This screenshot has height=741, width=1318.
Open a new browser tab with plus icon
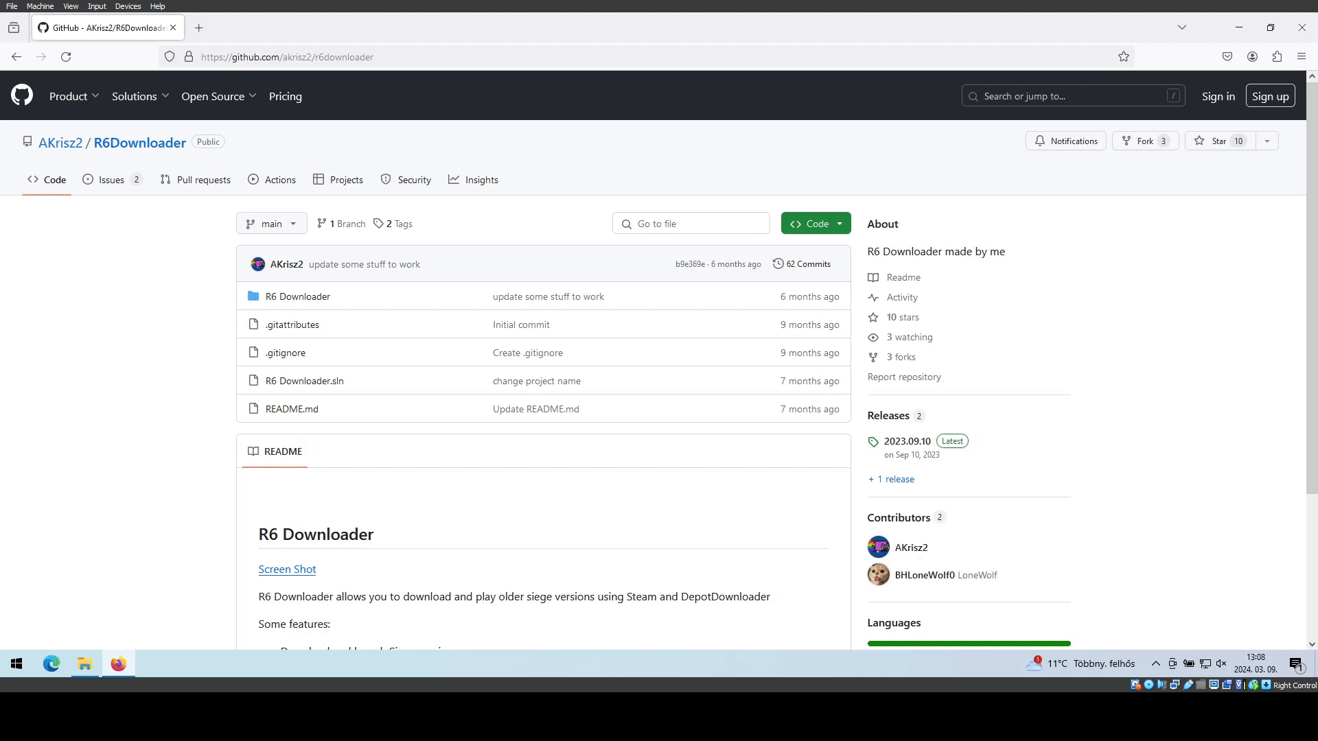click(x=199, y=28)
